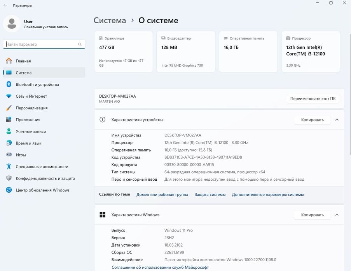Select product code 00330-80000-00000-AA915
The width and height of the screenshot is (351, 271).
point(189,164)
